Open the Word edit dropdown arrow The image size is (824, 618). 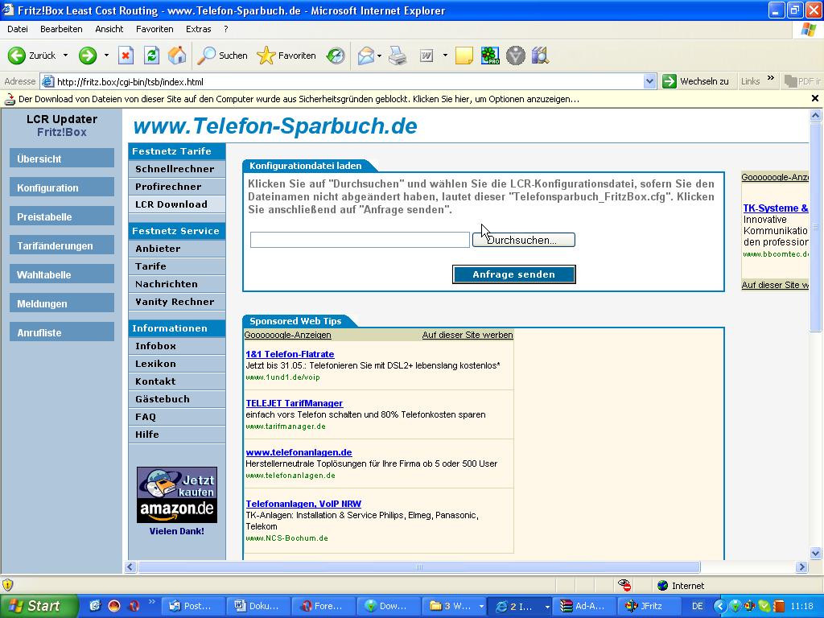tap(445, 56)
